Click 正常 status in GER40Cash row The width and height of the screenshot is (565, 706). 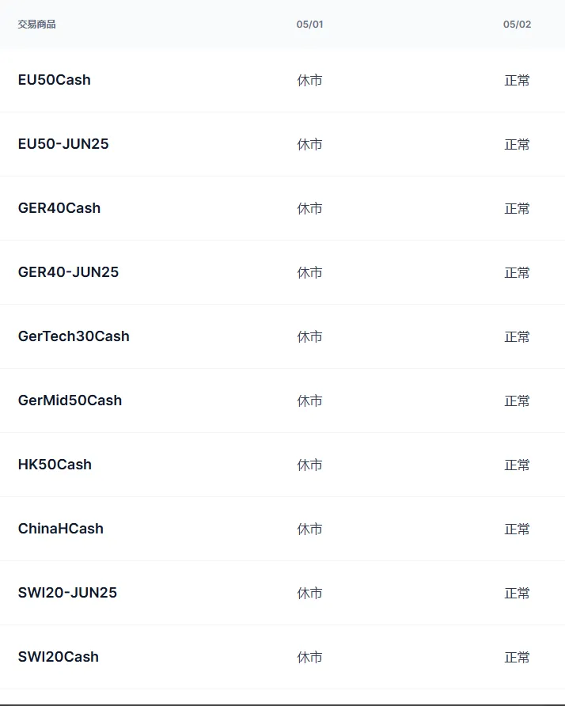[517, 209]
